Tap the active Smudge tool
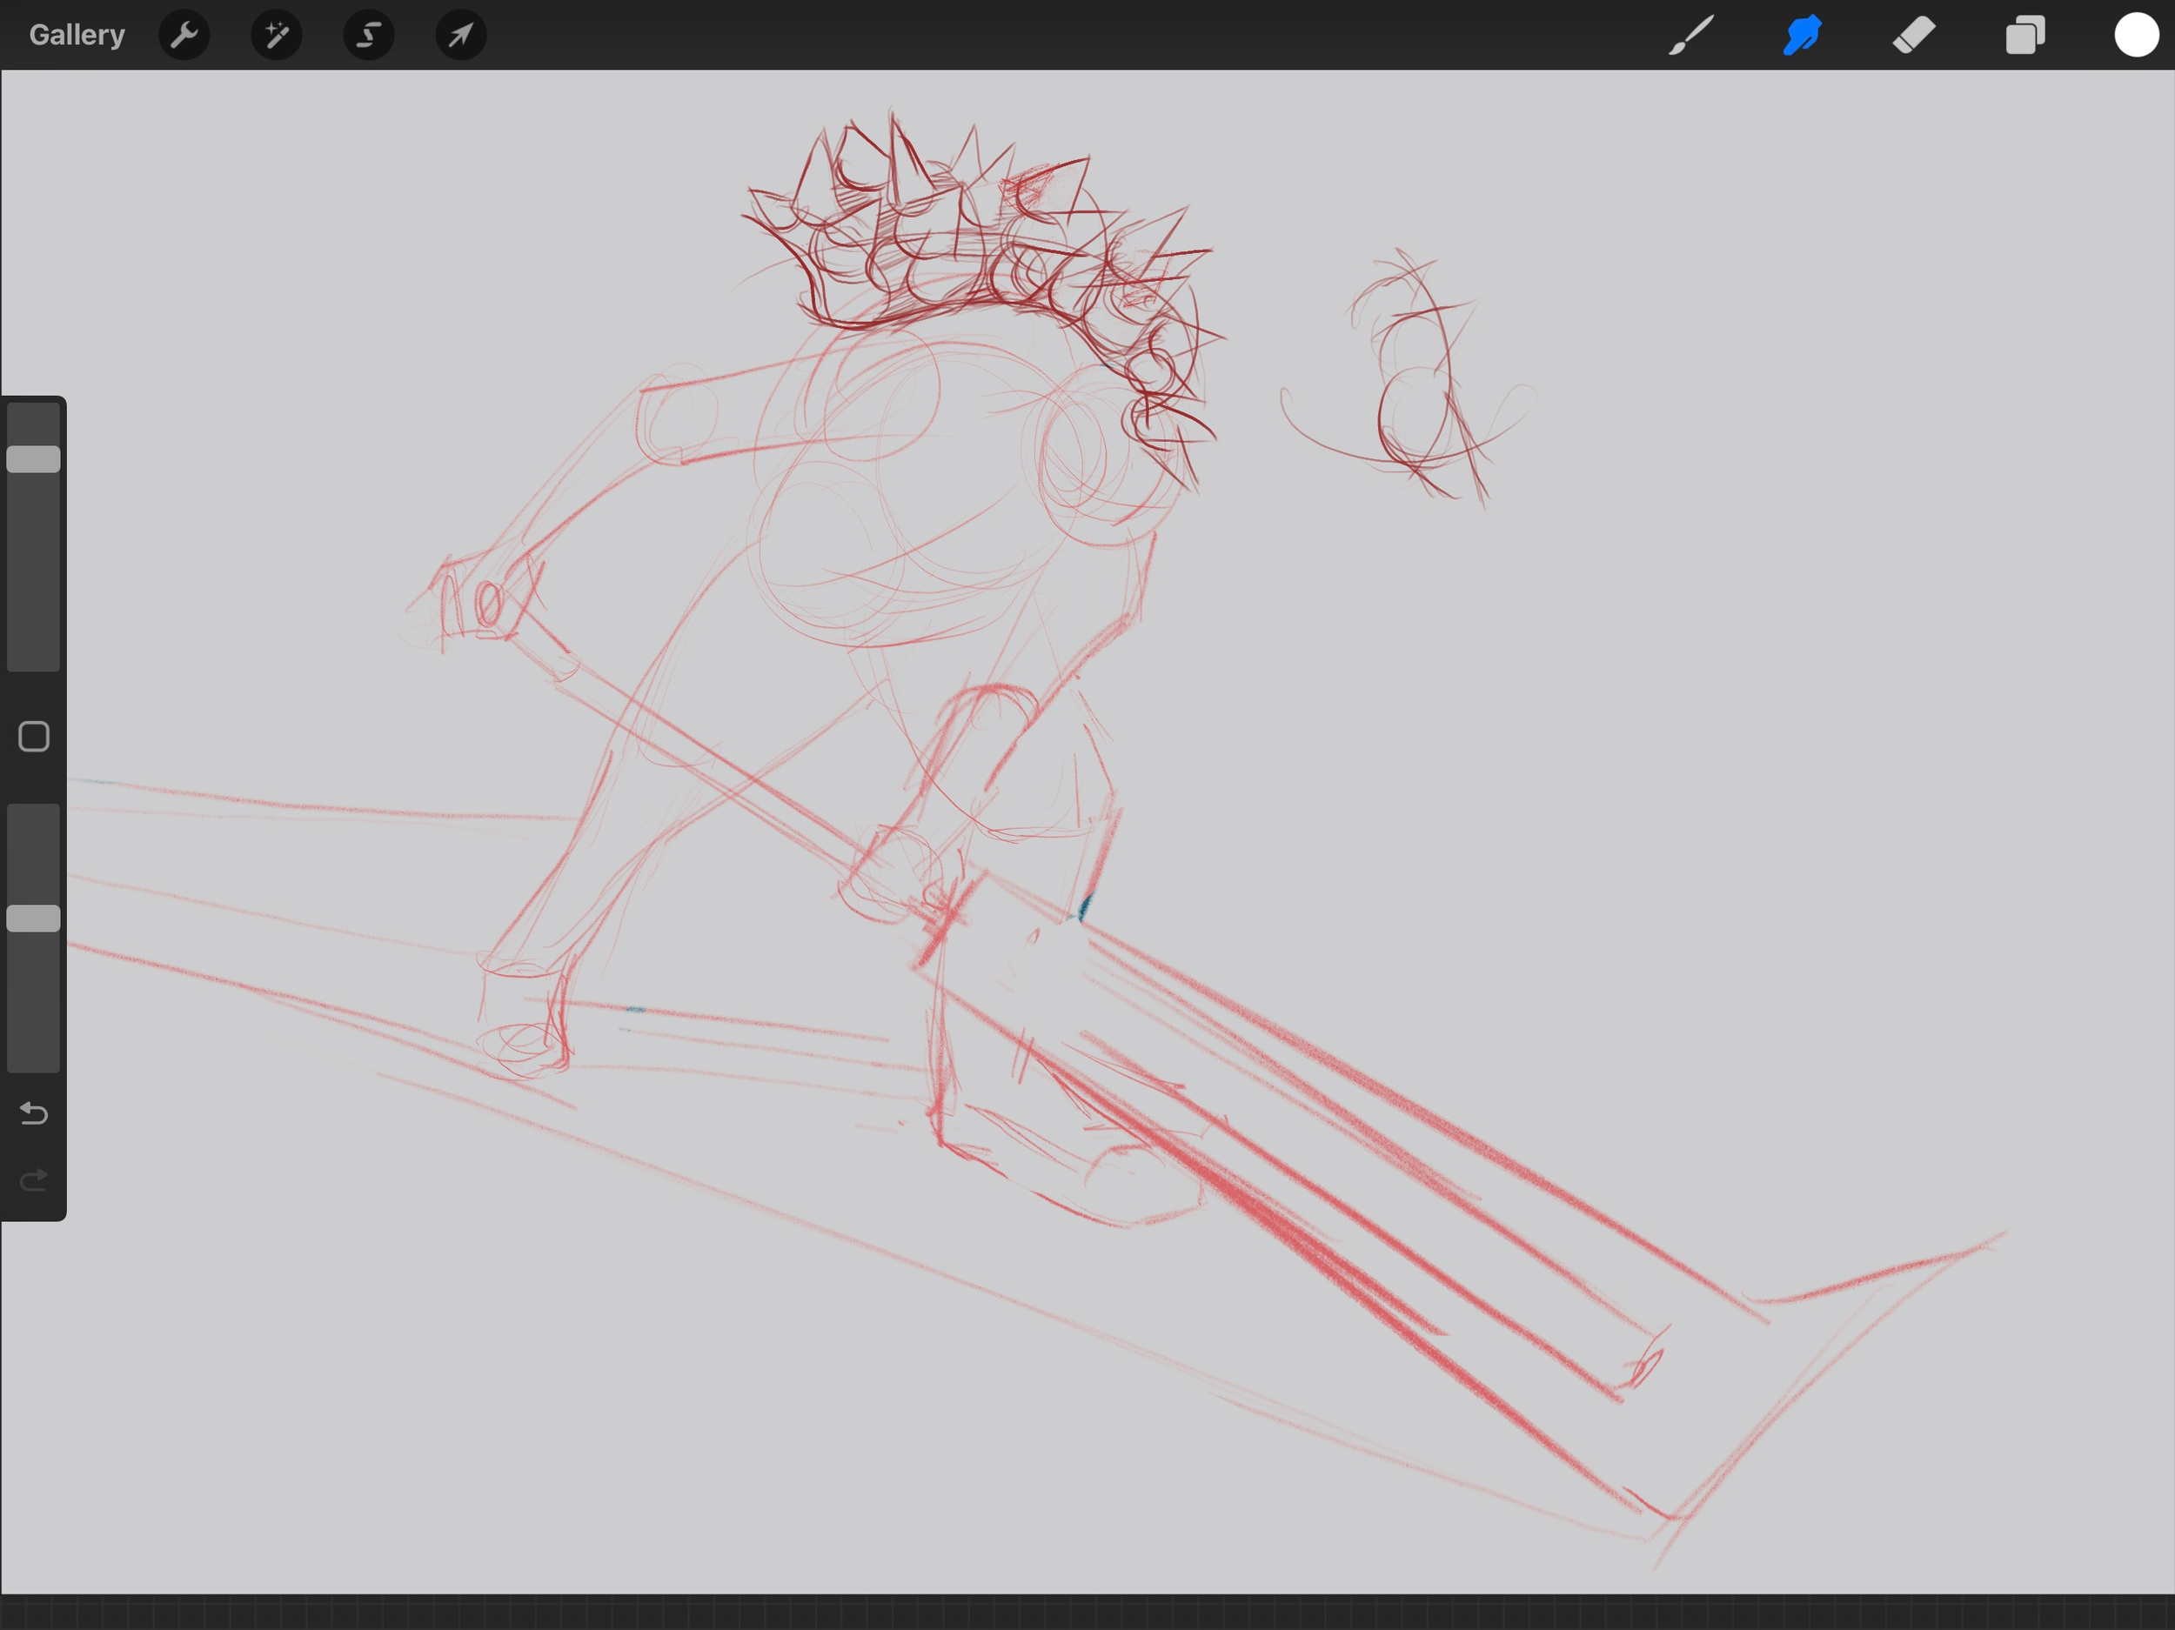The image size is (2175, 1630). [x=1803, y=36]
